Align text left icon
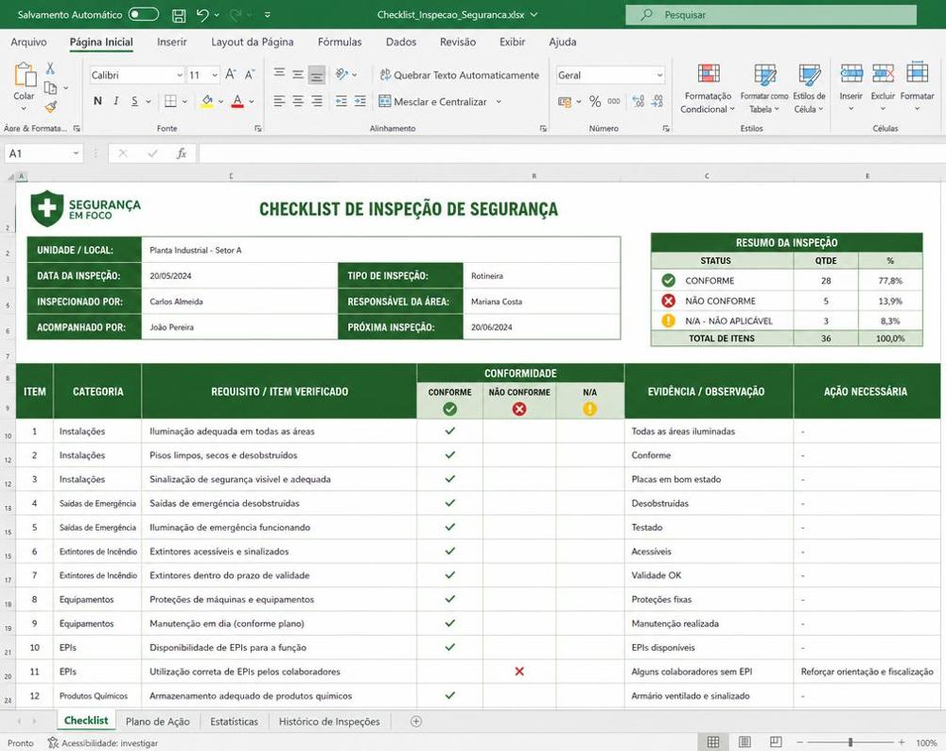Image resolution: width=946 pixels, height=751 pixels. point(279,101)
